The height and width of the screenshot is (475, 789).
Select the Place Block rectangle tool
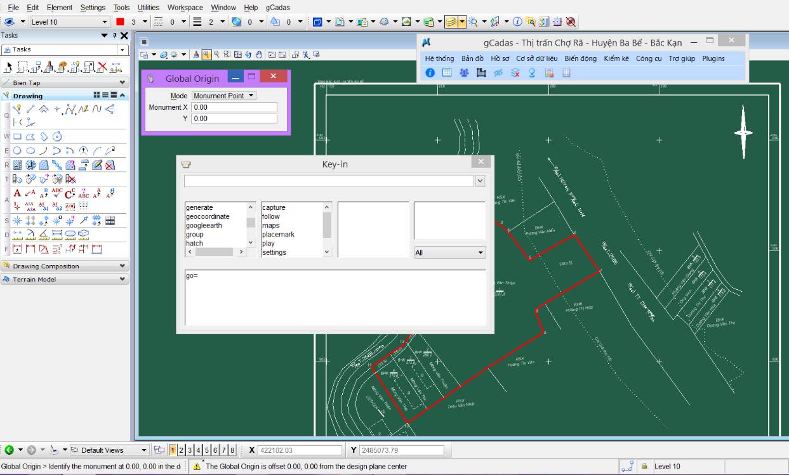(17, 136)
